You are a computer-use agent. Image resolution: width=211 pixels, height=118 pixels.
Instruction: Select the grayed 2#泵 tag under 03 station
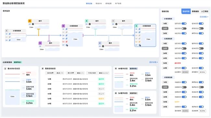click(x=165, y=87)
